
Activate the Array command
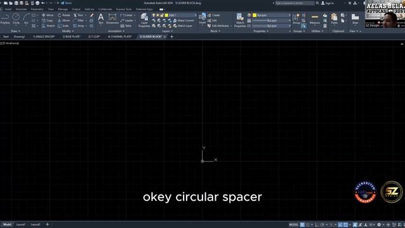pos(78,26)
